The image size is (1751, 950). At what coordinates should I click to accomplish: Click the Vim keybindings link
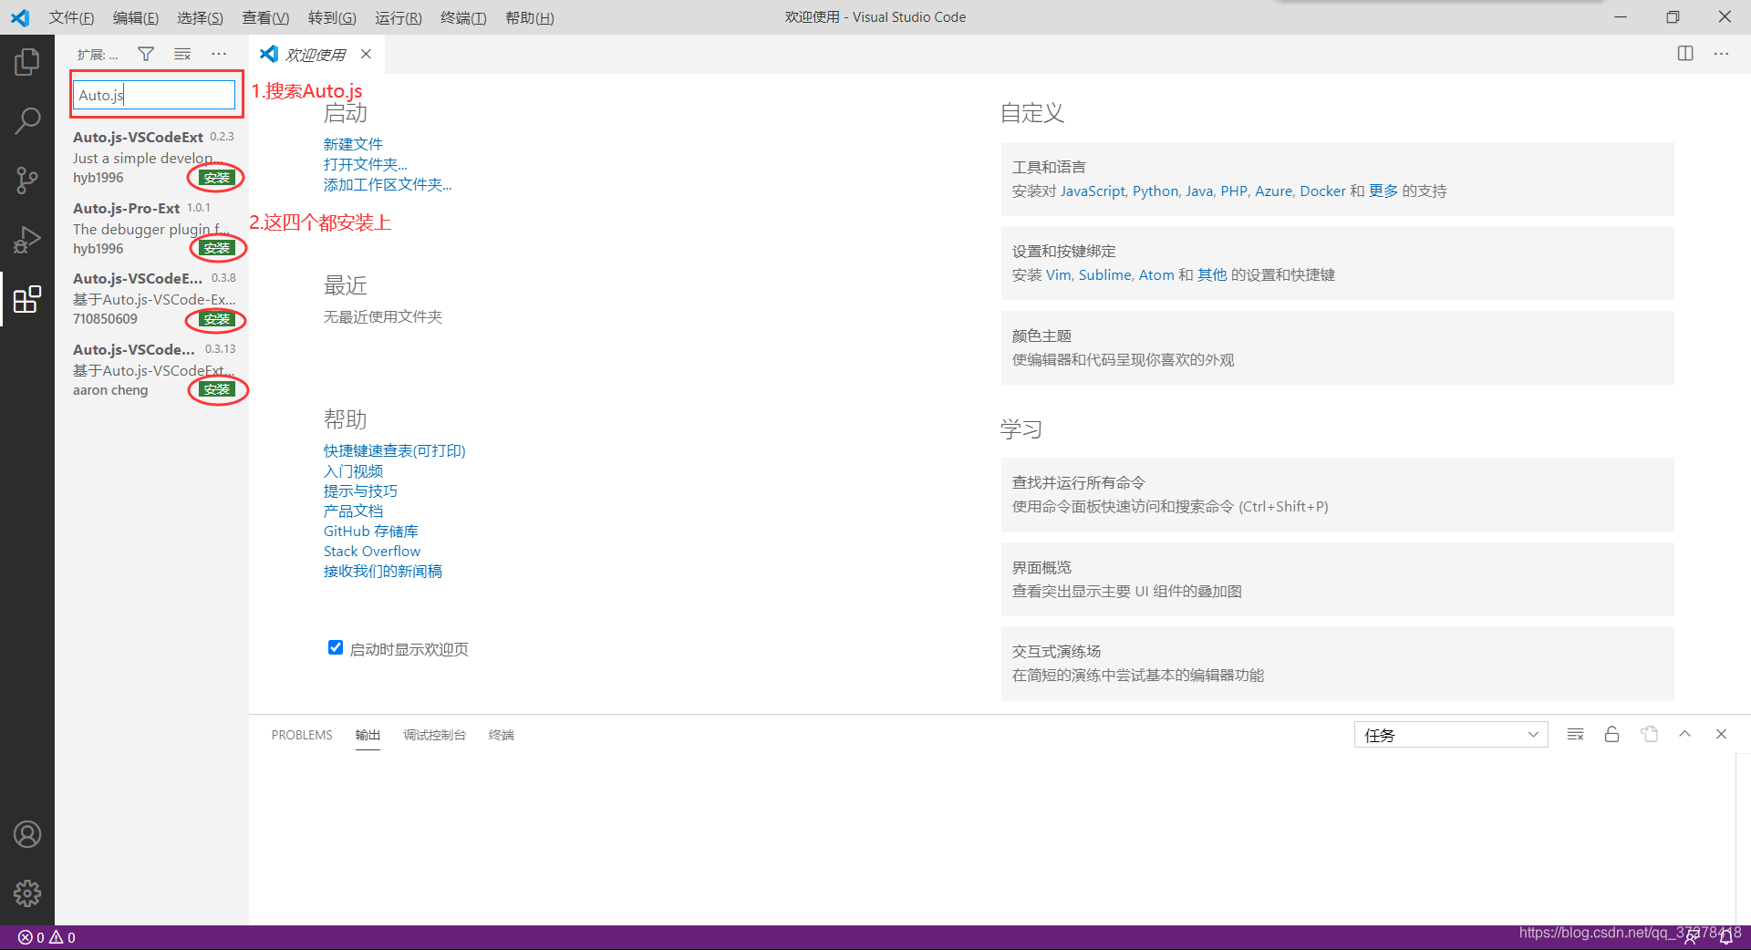point(1058,274)
